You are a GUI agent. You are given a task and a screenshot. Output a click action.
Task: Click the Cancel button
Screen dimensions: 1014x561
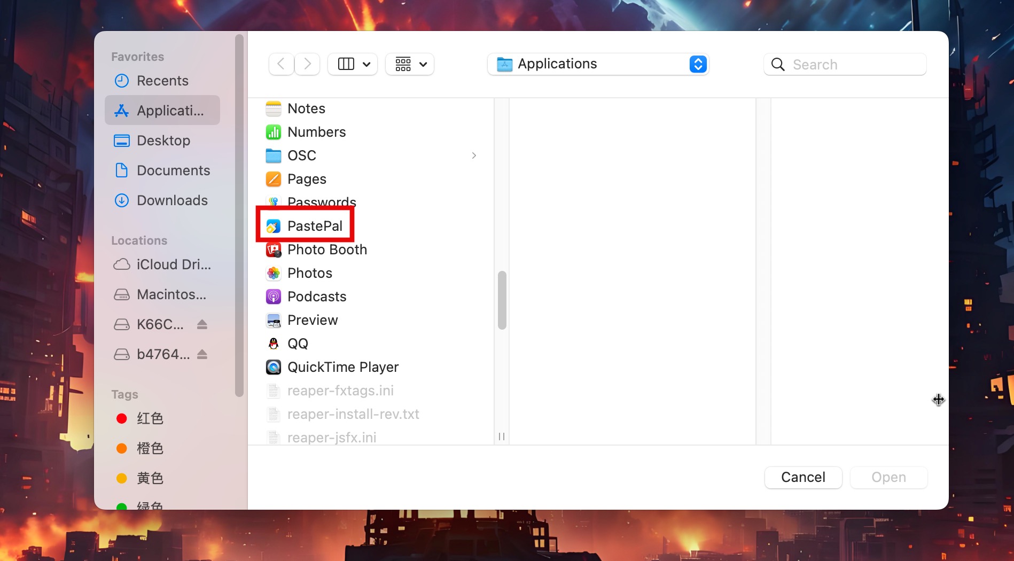point(803,477)
